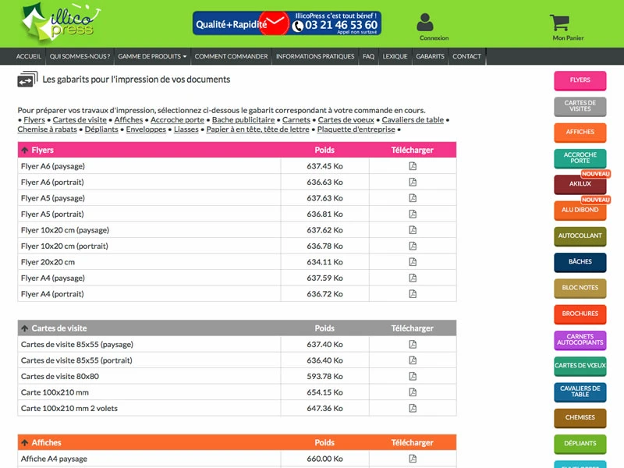Click the Carnets Autocopiants sidebar button

pos(580,340)
